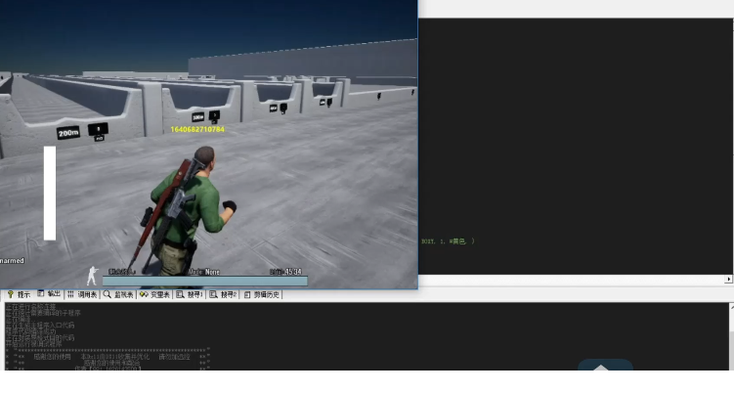Show the 剪辑历史 clipboard history tab
Image resolution: width=734 pixels, height=393 pixels.
262,294
